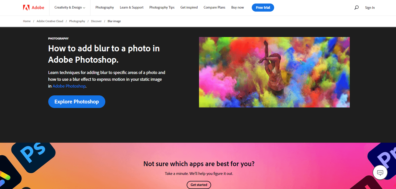Start the Free trial

(263, 8)
